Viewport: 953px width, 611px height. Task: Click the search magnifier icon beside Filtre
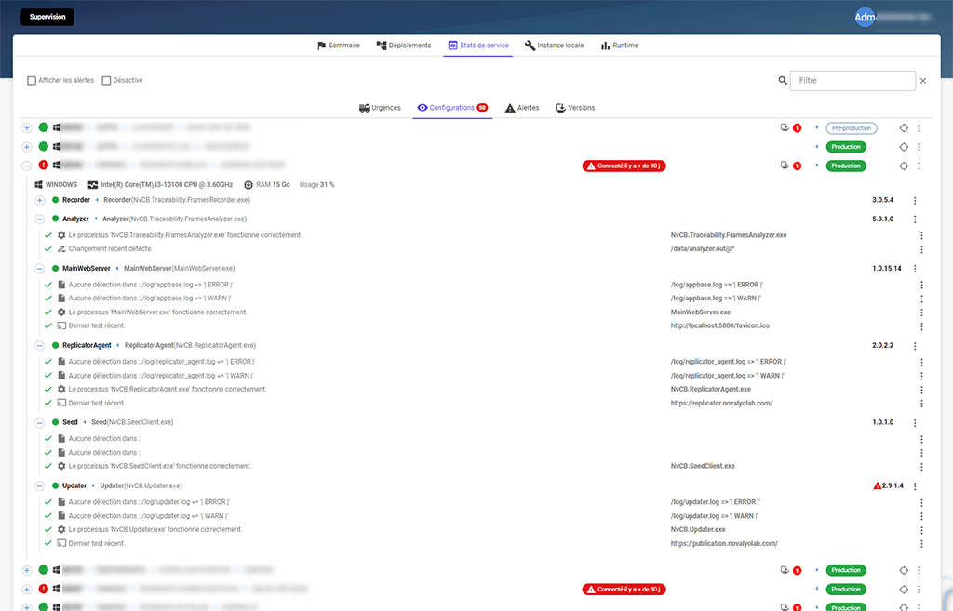783,81
